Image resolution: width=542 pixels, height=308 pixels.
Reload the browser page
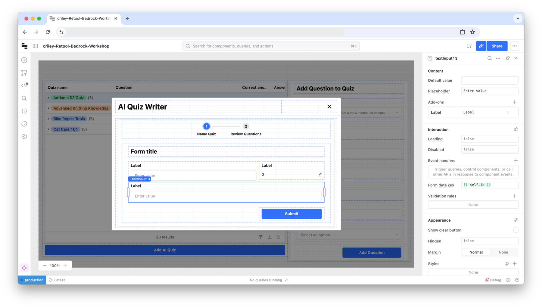coord(48,32)
